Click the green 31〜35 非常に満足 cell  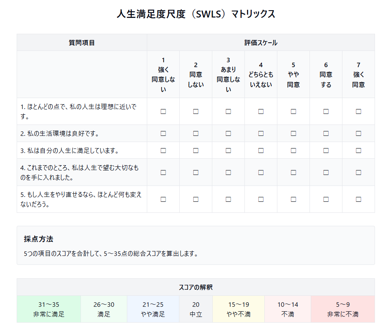click(49, 309)
